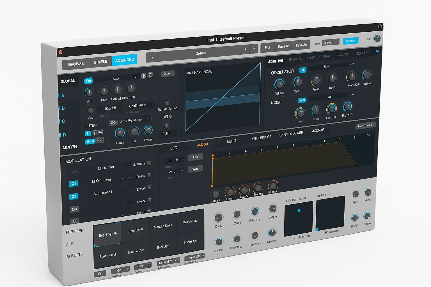Open the MODNAP tab

tap(318, 131)
